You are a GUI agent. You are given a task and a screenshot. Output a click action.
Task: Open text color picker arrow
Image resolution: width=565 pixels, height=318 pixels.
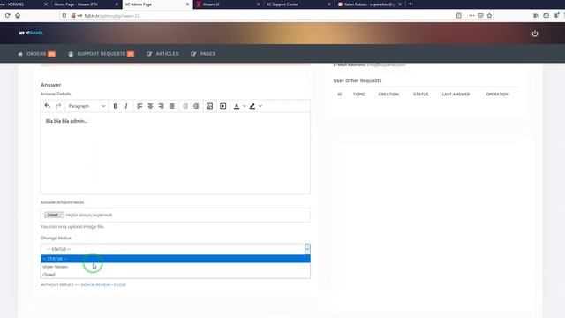[245, 106]
